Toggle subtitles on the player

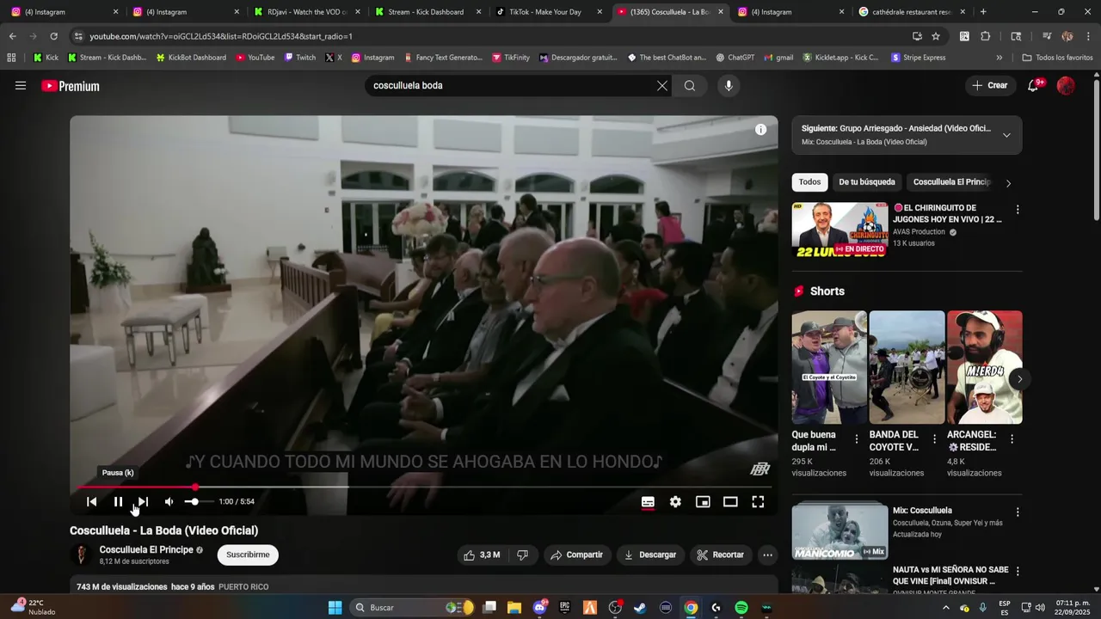pyautogui.click(x=648, y=502)
